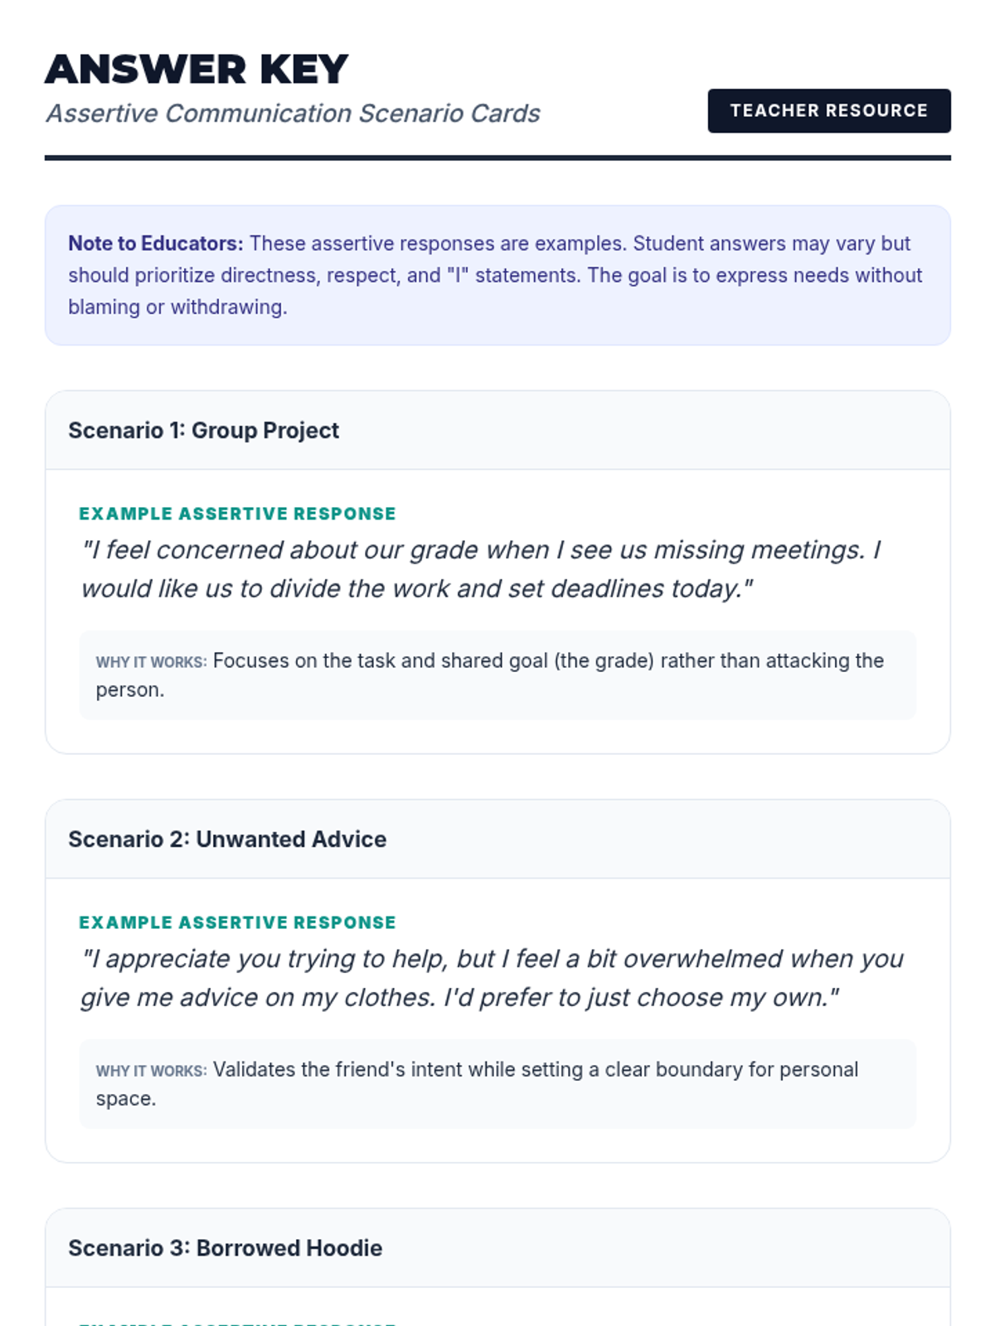The image size is (995, 1326).
Task: Click 'WHY IT WORKS' label in Scenario 1
Action: 152,662
